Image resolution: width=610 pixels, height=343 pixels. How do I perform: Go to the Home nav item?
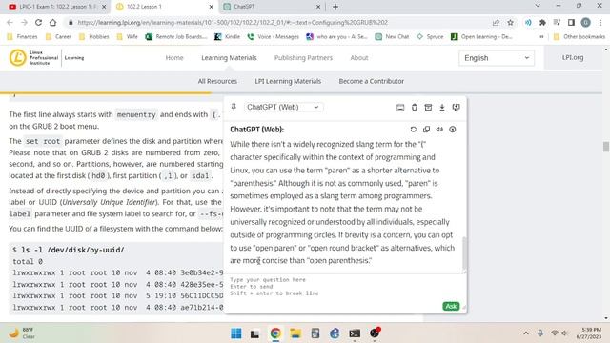174,58
